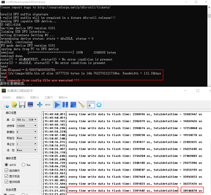211x195 pixels.
Task: Open the 串口 serial port dropdown
Action: point(27,119)
